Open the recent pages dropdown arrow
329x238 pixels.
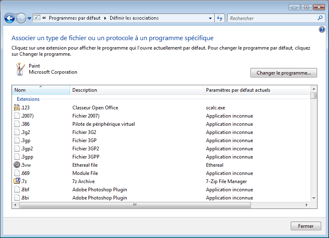tap(29, 18)
